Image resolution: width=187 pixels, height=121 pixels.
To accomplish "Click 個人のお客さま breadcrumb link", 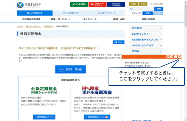I will pos(33,26).
